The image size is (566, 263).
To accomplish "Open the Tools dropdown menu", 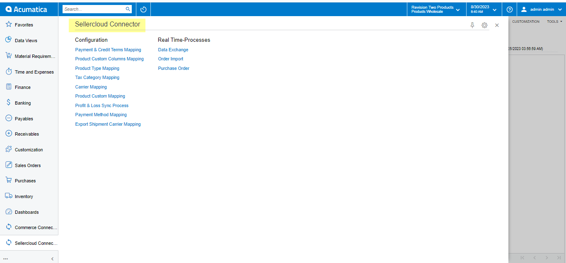I will tap(554, 22).
